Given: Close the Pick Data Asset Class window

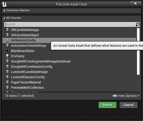Looking at the screenshot, I should (136, 3).
